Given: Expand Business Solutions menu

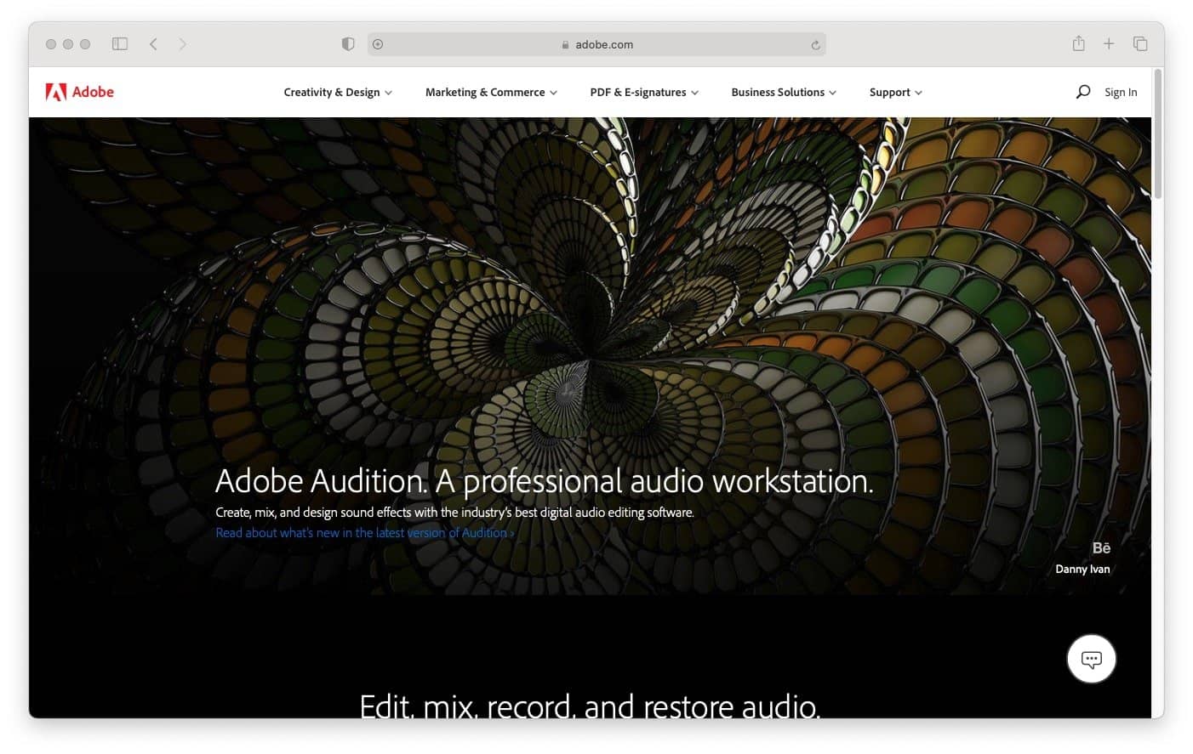Looking at the screenshot, I should click(x=784, y=92).
